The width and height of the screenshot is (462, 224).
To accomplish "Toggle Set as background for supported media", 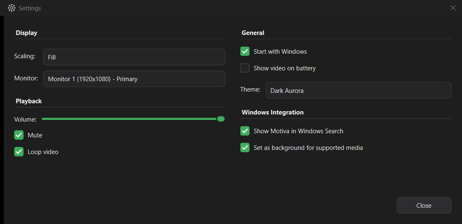I will point(245,147).
